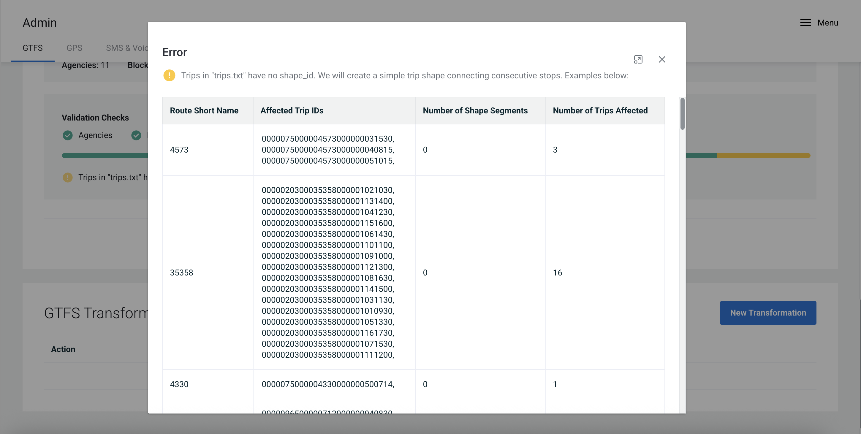Click the yellow portion of validation progress bar

pos(763,156)
